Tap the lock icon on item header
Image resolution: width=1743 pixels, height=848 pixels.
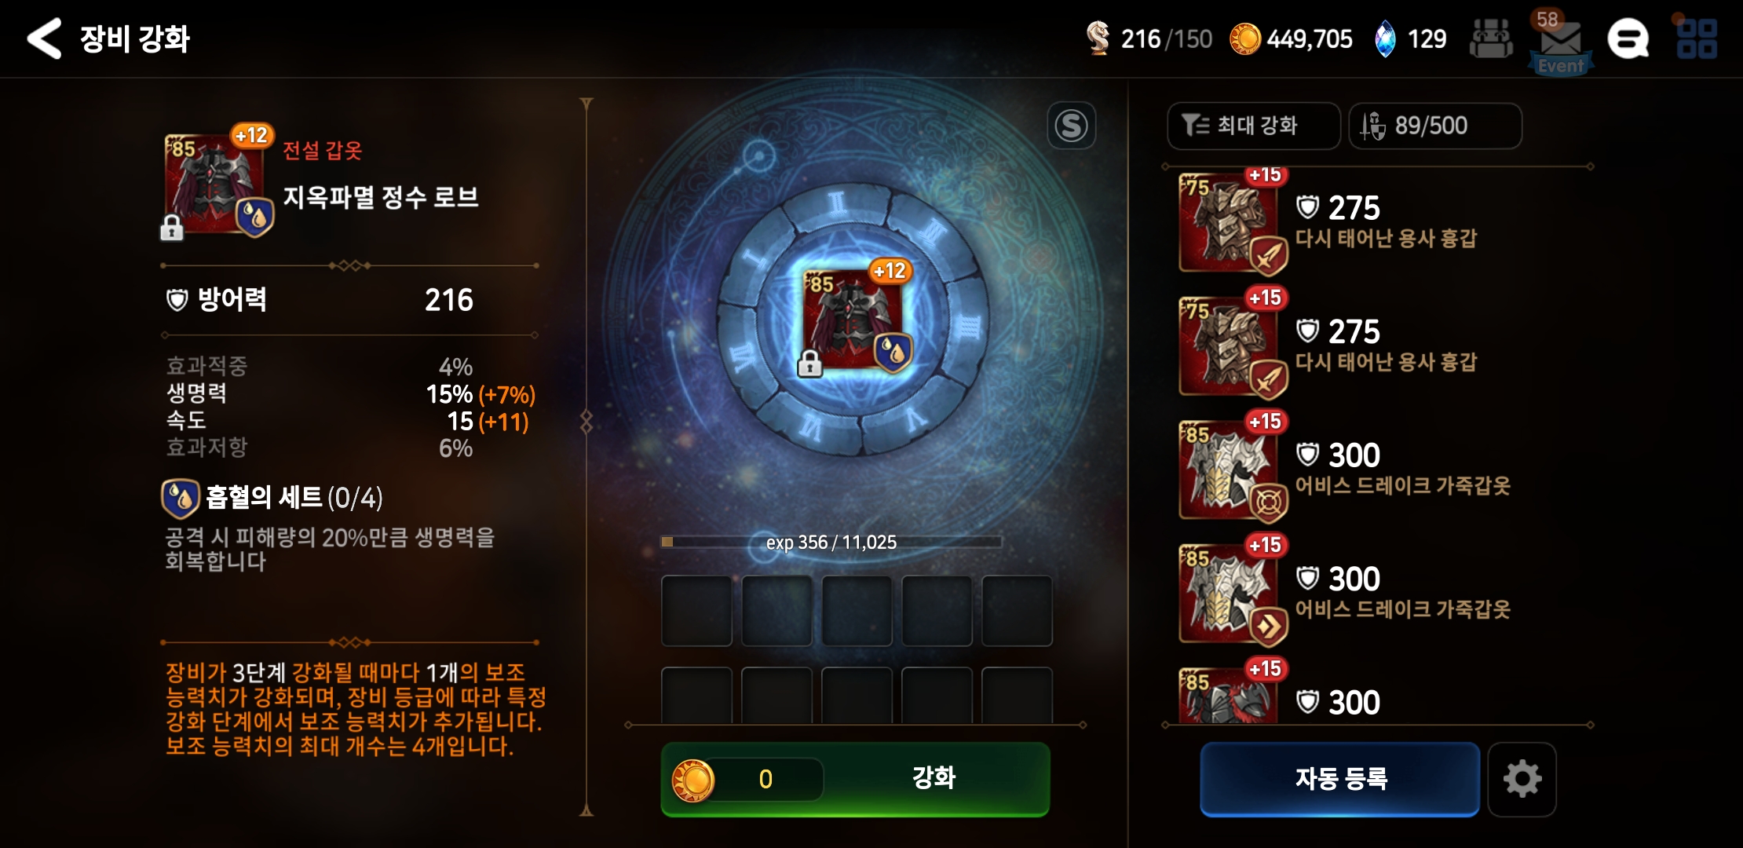click(x=171, y=228)
